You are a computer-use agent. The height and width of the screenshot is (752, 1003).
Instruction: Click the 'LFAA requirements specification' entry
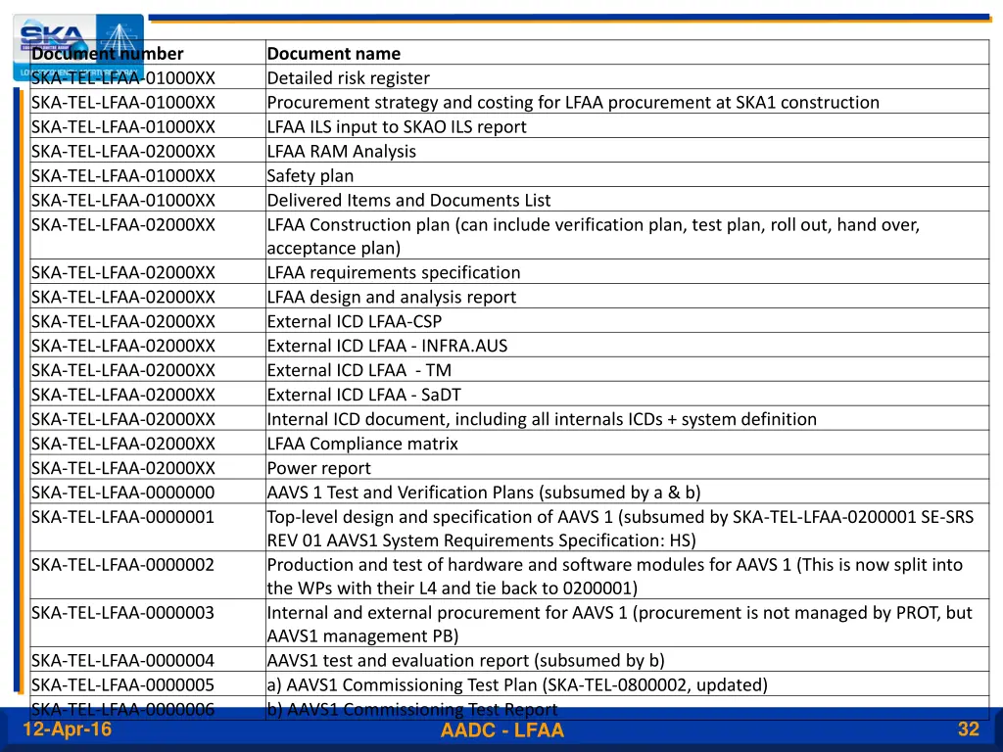point(393,273)
